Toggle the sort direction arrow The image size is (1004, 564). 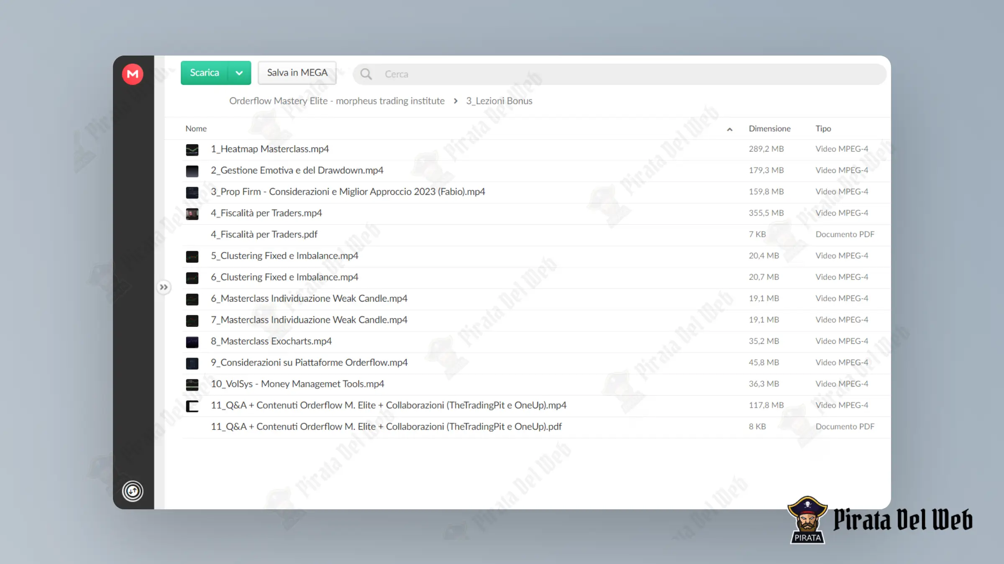(x=730, y=129)
